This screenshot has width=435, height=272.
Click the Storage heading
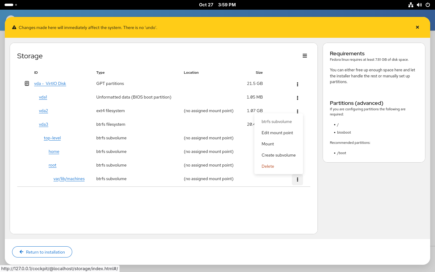(30, 56)
